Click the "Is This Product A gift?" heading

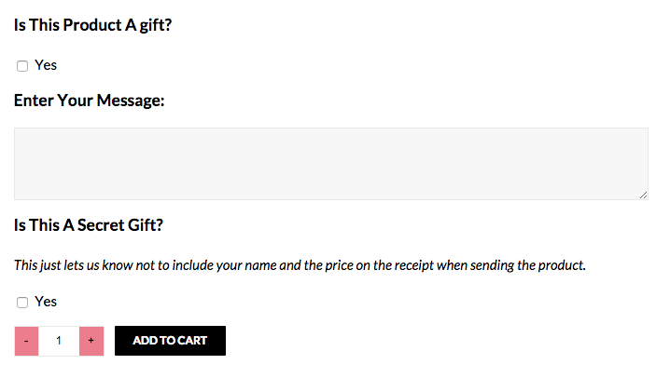(x=92, y=25)
